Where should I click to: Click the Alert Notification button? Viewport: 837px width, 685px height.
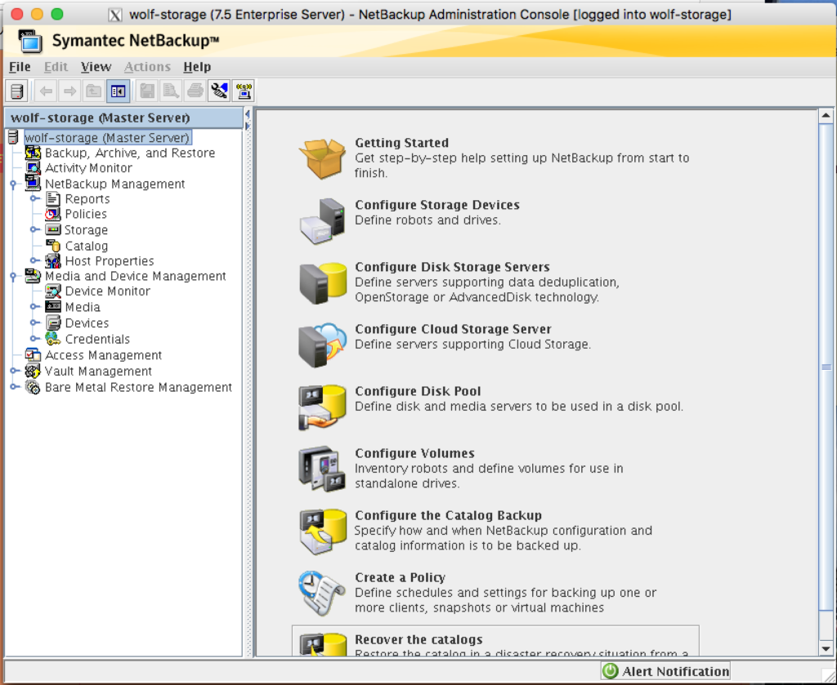(x=665, y=671)
